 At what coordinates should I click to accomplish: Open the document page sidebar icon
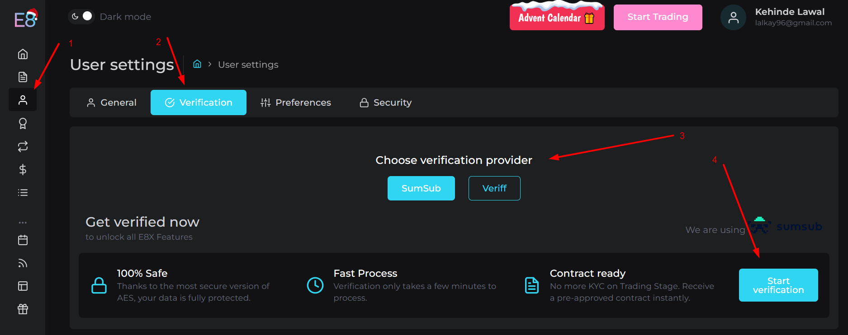(x=23, y=77)
